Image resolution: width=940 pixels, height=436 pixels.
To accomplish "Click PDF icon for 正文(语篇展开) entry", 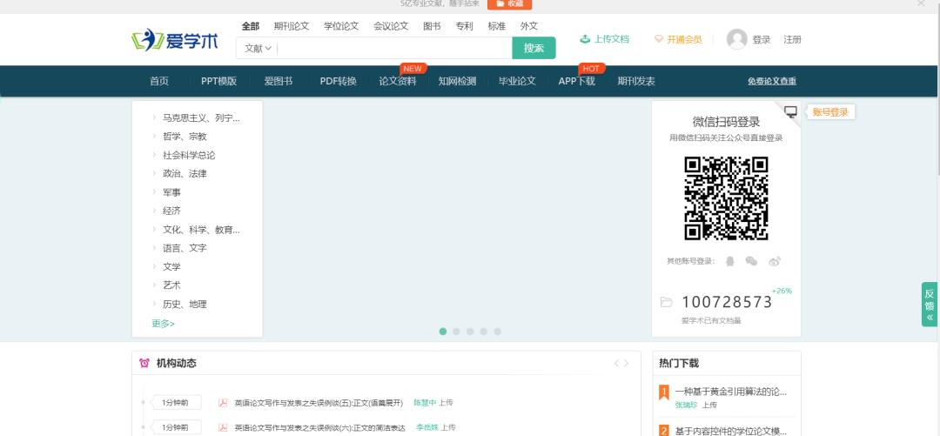I will (223, 402).
